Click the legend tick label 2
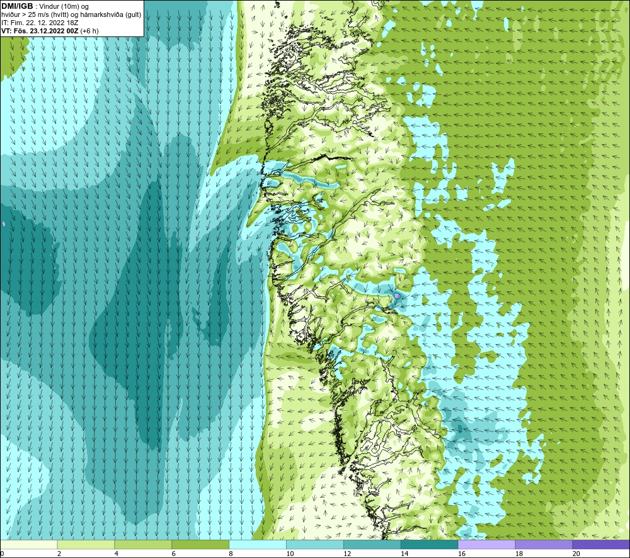 59,554
